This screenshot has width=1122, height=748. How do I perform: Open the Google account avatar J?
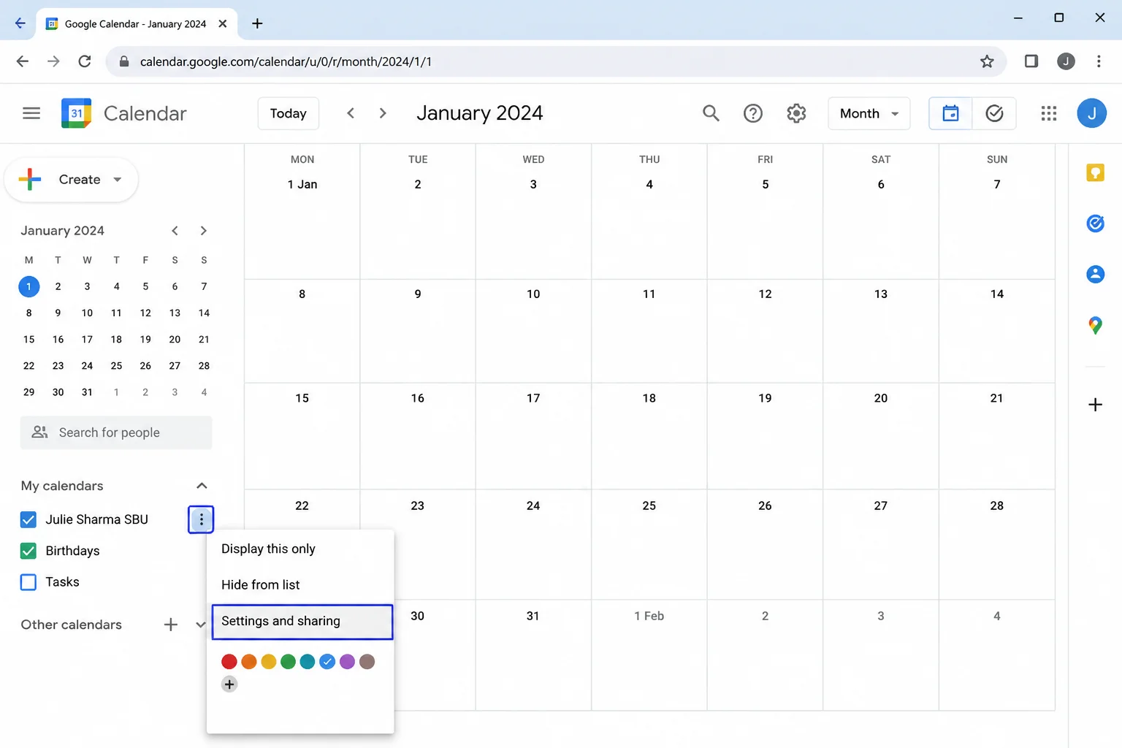click(x=1091, y=113)
